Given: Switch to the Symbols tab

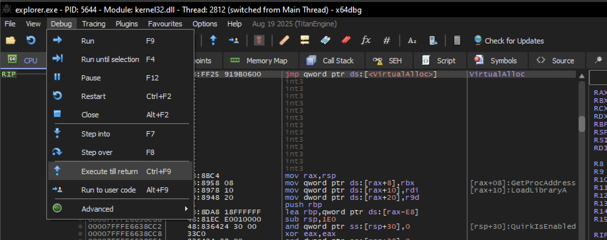Looking at the screenshot, I should pos(497,61).
